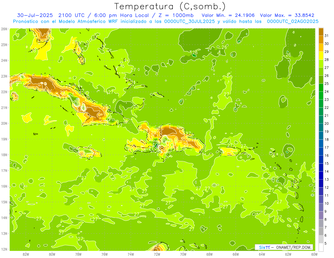Click 'Valor Max. = 33.8542' text
334x258 pixels.
click(x=287, y=15)
